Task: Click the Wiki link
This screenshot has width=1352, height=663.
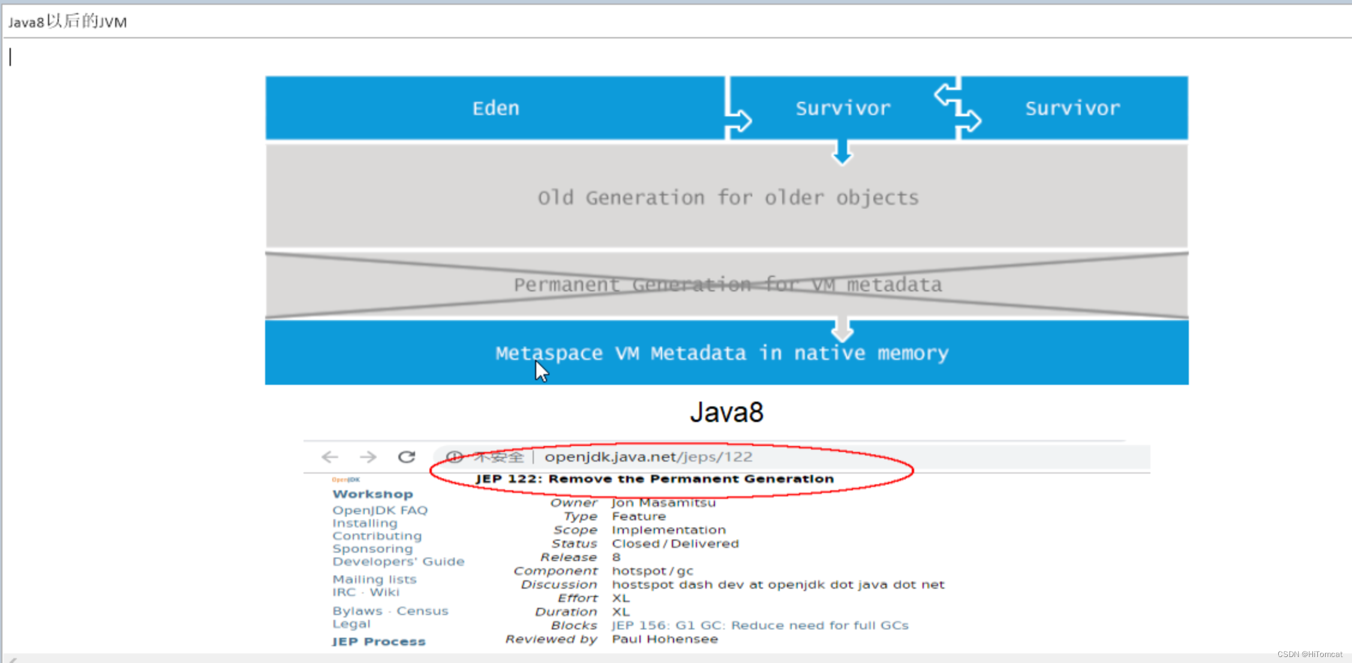Action: coord(384,592)
